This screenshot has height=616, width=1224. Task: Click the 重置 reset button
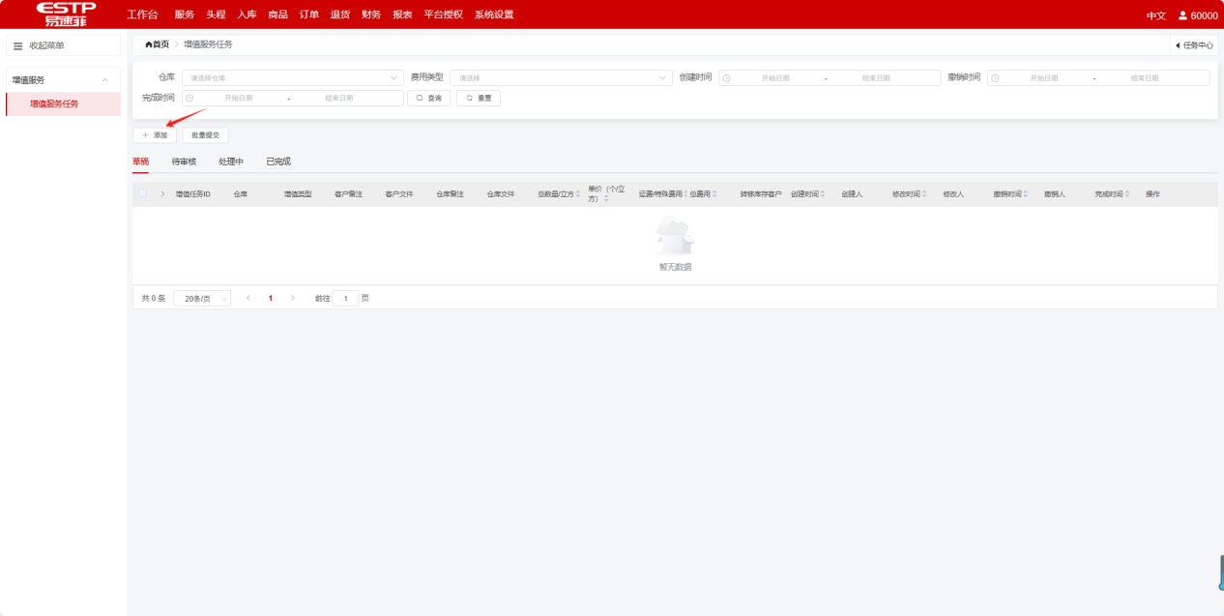tap(479, 98)
